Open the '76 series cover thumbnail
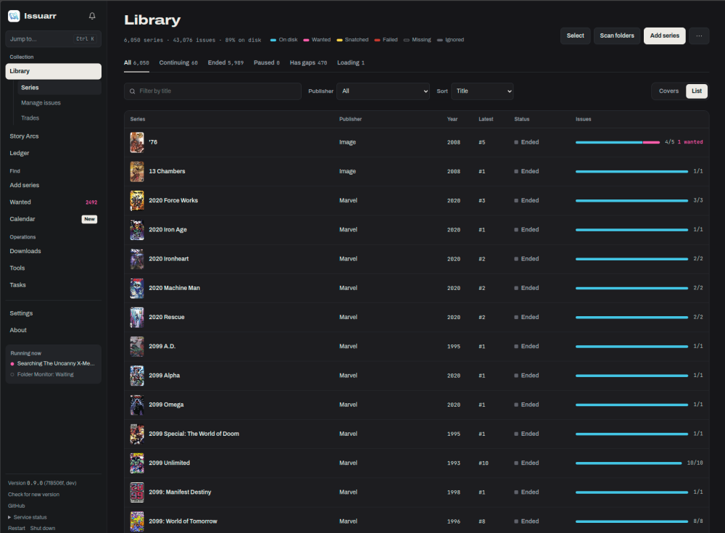 [x=137, y=143]
